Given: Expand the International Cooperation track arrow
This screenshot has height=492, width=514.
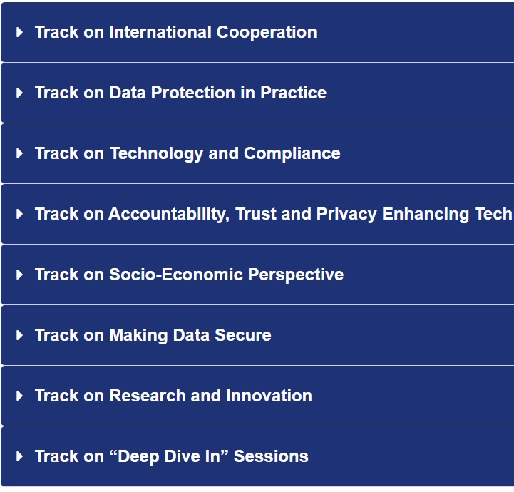Looking at the screenshot, I should 20,32.
